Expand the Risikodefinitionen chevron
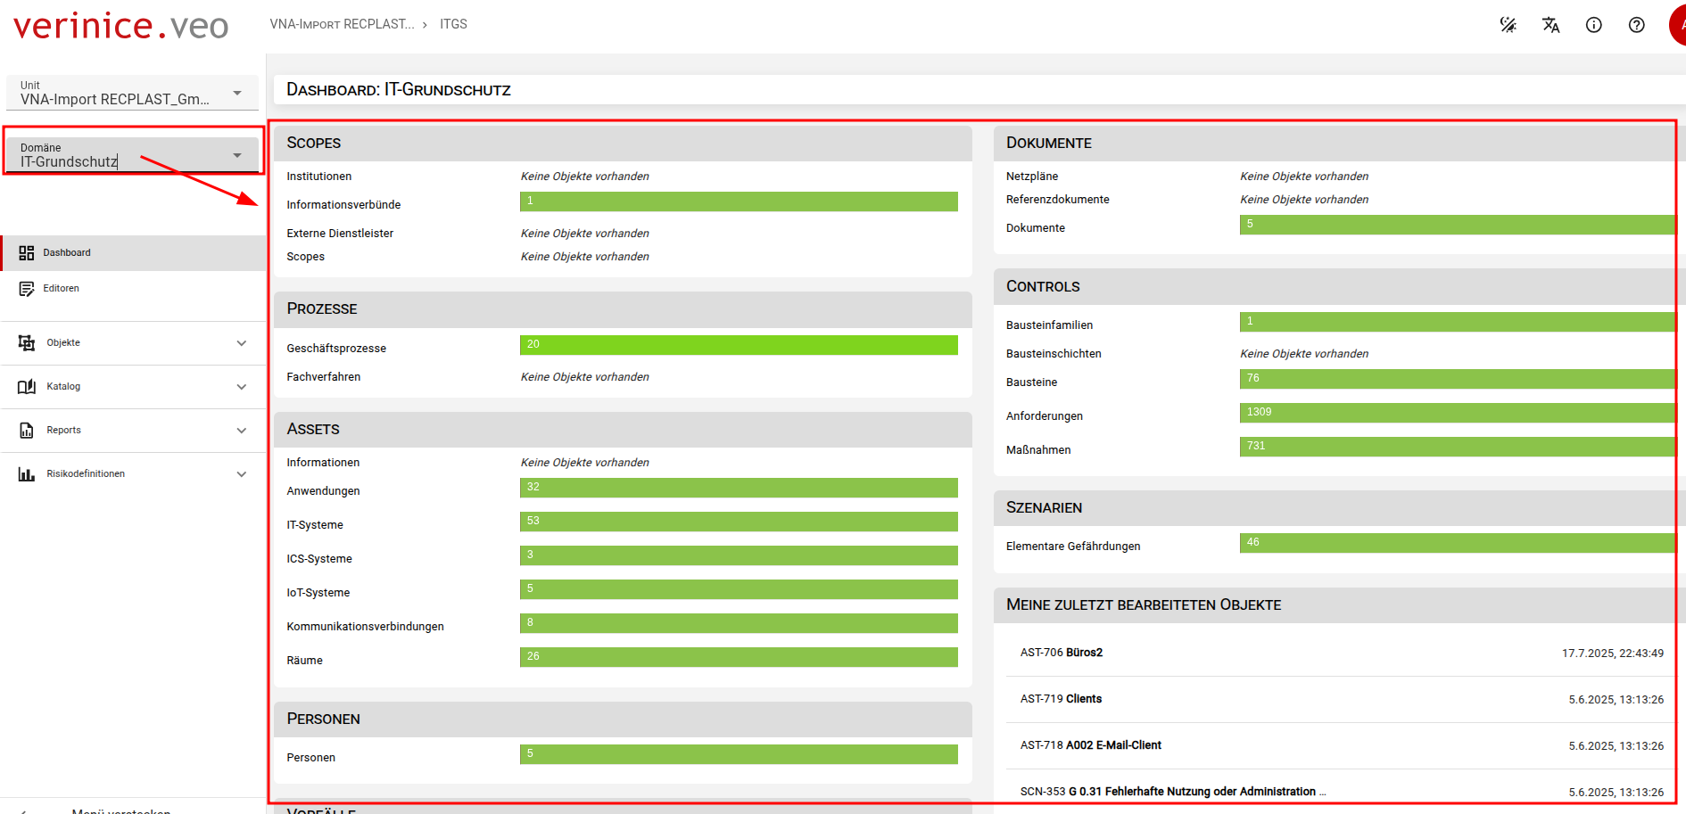Screen dimensions: 1686x814 [x=242, y=474]
